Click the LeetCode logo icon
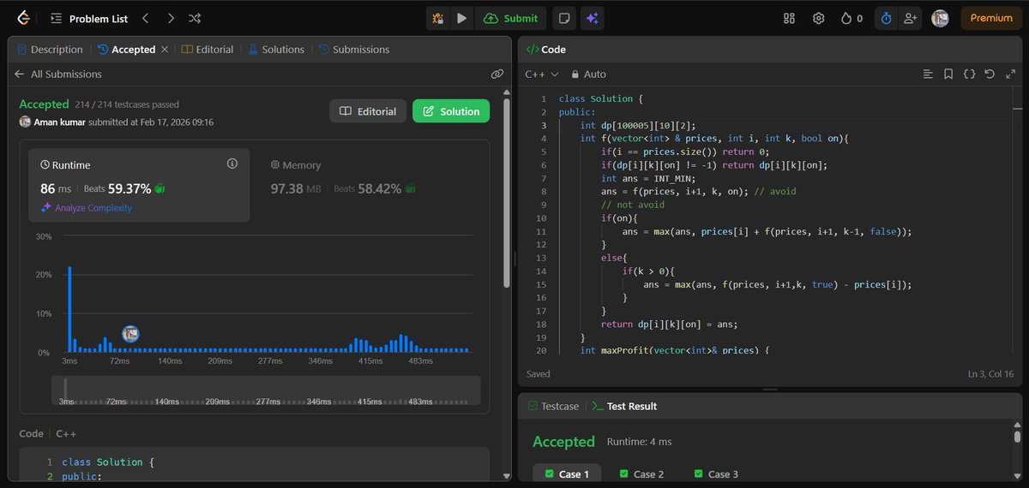 pyautogui.click(x=23, y=18)
